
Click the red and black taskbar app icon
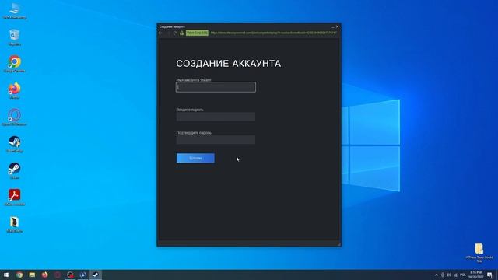[70, 275]
